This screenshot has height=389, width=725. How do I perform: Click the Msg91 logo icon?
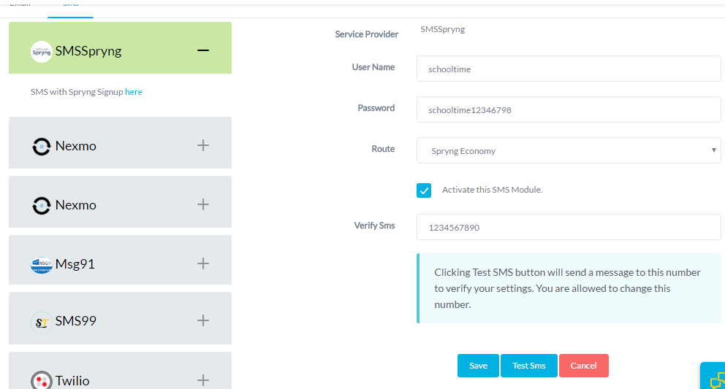[41, 265]
